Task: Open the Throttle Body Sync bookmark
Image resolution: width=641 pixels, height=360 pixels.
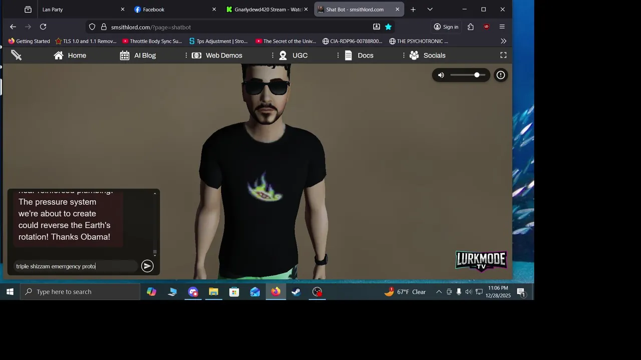Action: tap(152, 41)
